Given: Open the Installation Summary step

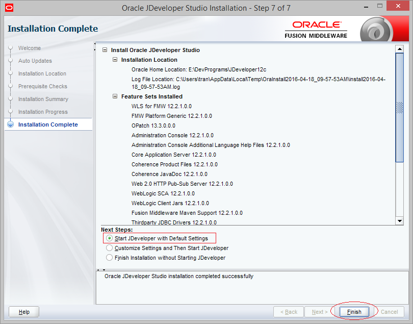Looking at the screenshot, I should (43, 99).
